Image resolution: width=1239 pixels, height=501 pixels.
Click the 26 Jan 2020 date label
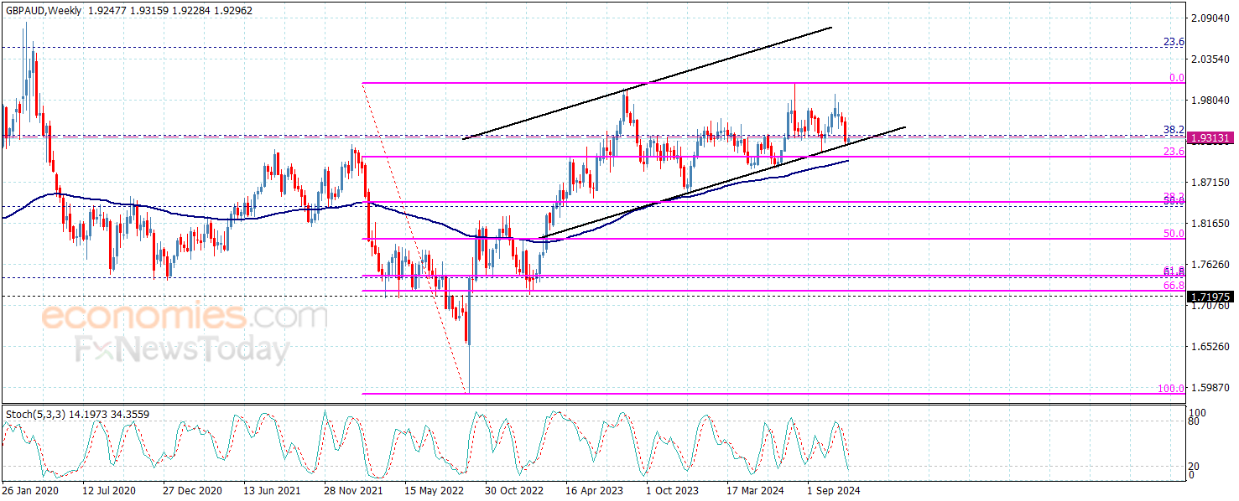click(29, 489)
